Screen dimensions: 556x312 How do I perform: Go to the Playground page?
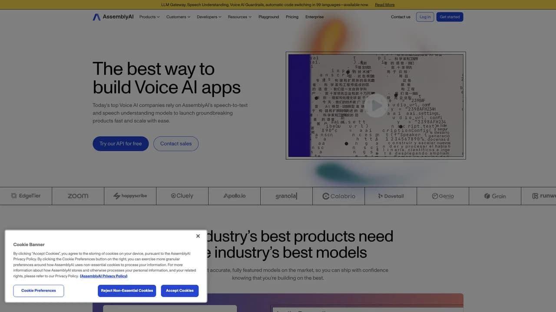click(268, 17)
